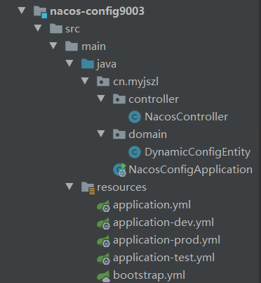The image size is (261, 283).
Task: Collapse the main folder arrow
Action: 53,46
